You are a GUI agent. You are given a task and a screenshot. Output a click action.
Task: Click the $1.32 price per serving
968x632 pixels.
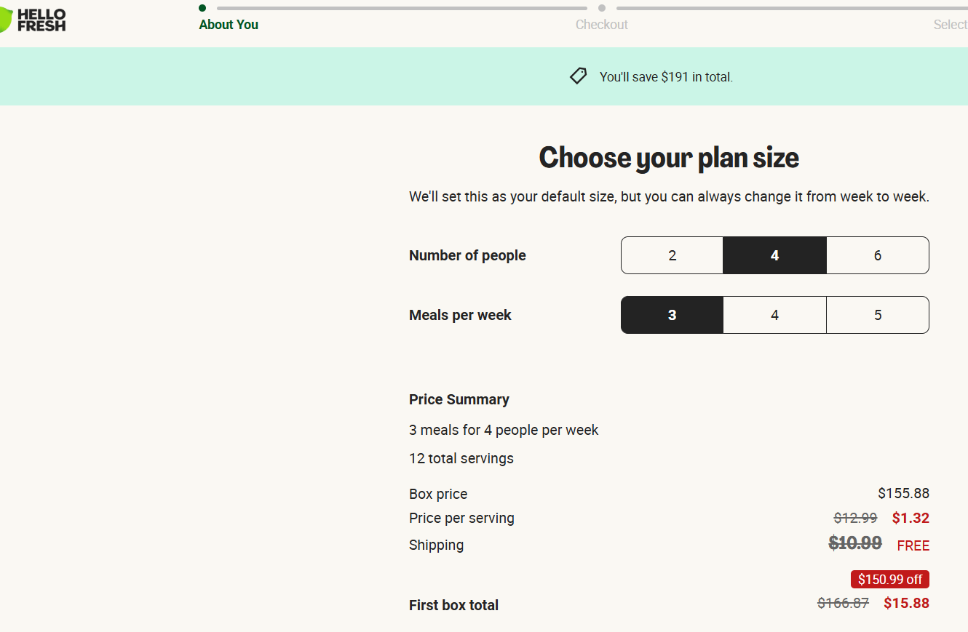click(911, 518)
